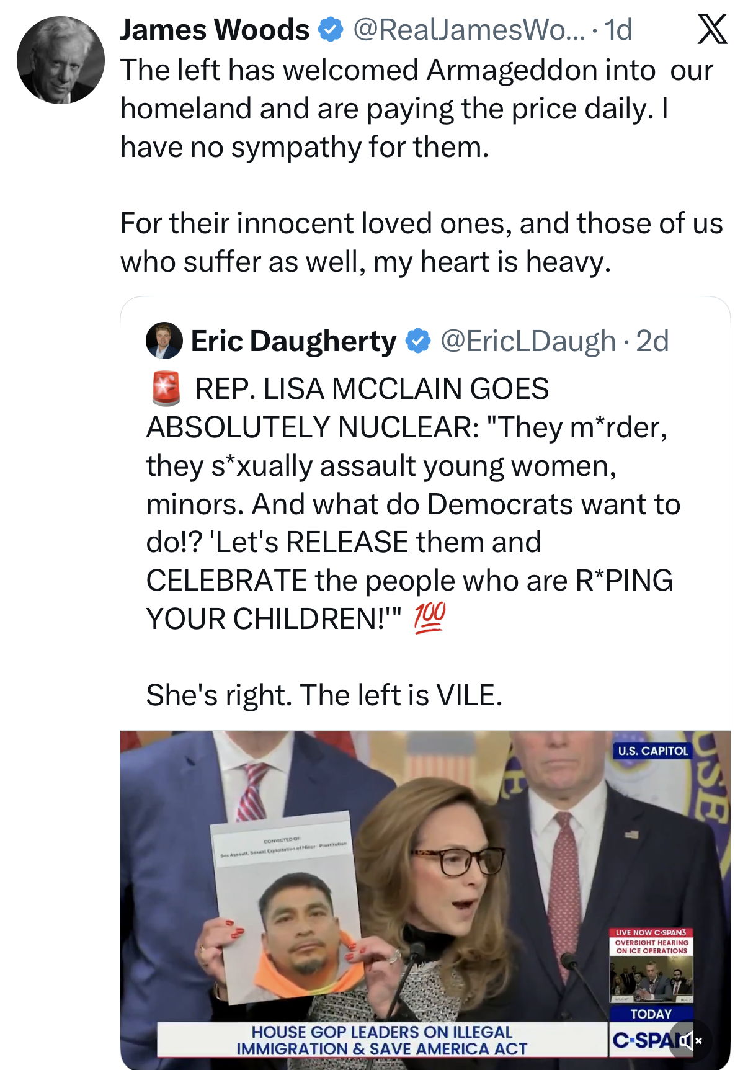Open the quoted post text about Rep. McClain
Screen dimensions: 748x1070
tap(409, 504)
